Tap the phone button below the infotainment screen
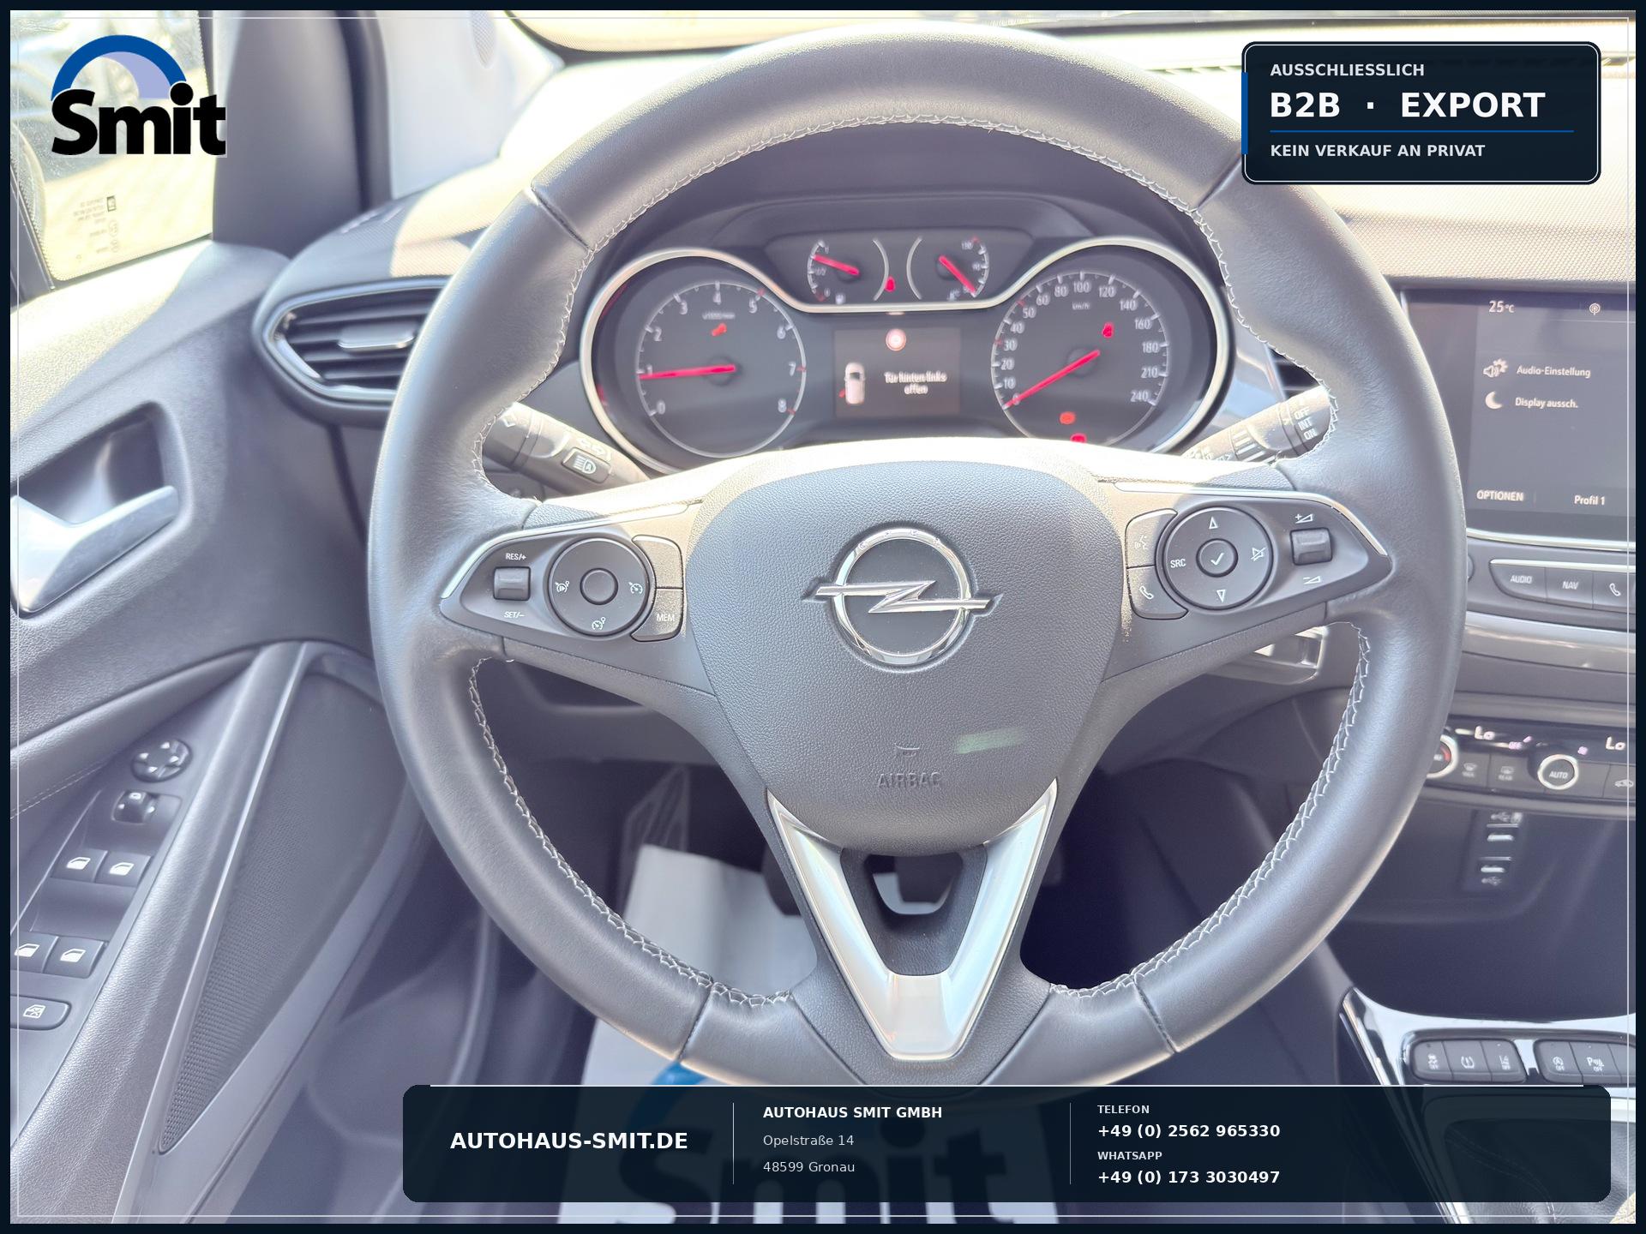Image resolution: width=1646 pixels, height=1234 pixels. tap(1615, 589)
